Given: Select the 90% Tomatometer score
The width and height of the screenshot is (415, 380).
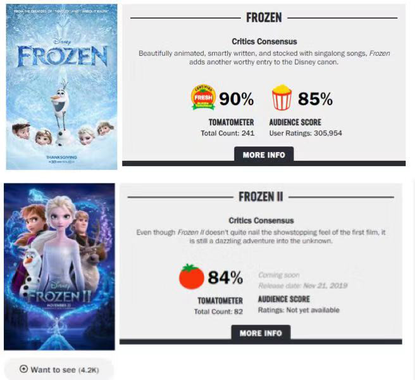Looking at the screenshot, I should coord(237,99).
